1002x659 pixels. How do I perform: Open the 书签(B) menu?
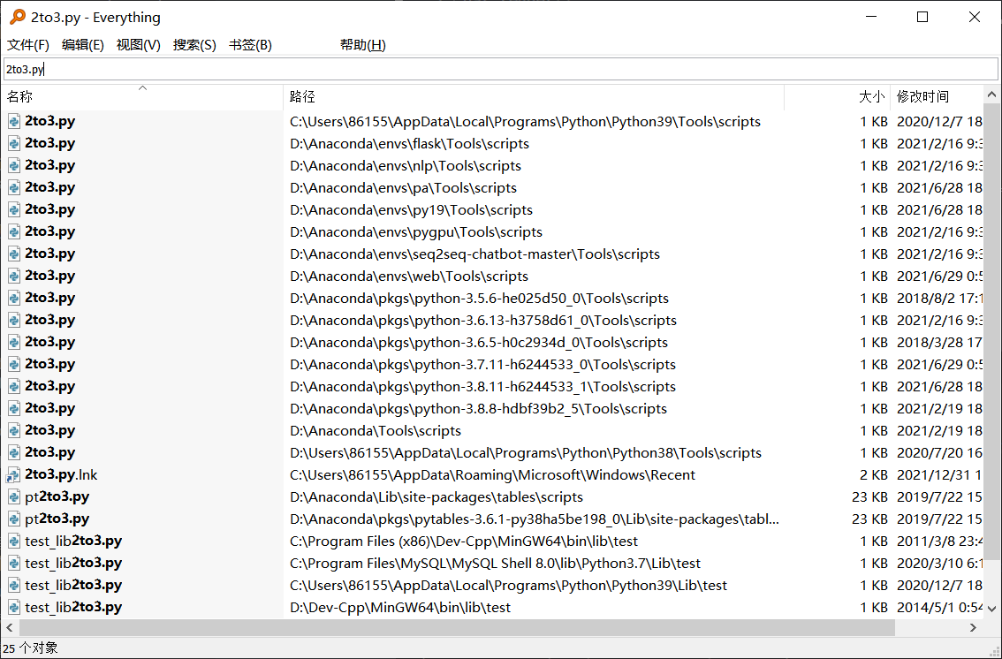point(251,45)
